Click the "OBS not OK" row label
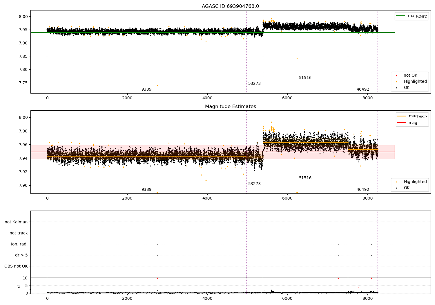This screenshot has width=435, height=305. point(16,266)
